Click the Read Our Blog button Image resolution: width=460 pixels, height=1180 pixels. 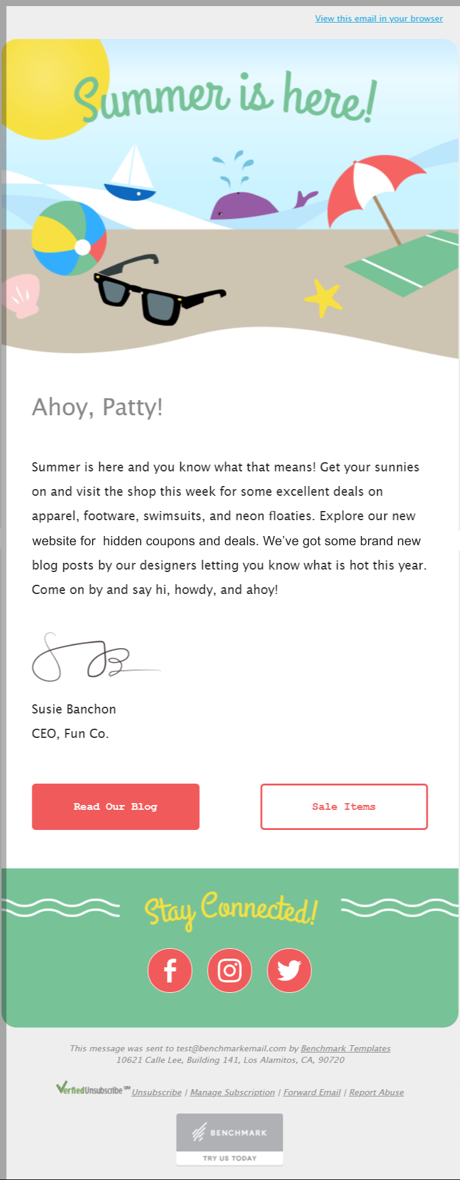click(x=116, y=806)
